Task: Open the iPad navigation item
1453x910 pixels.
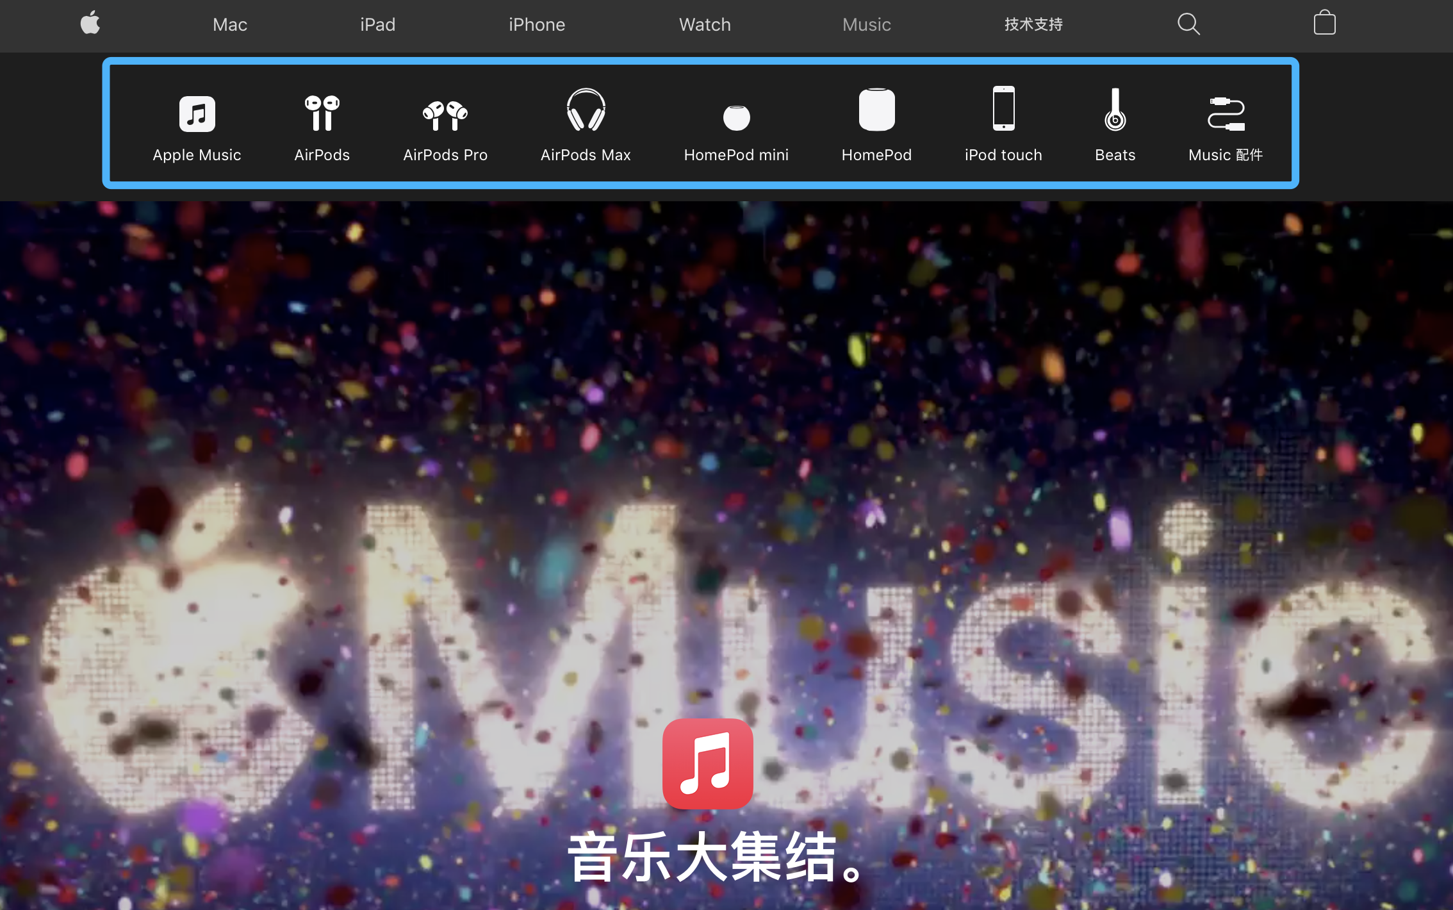Action: click(377, 24)
